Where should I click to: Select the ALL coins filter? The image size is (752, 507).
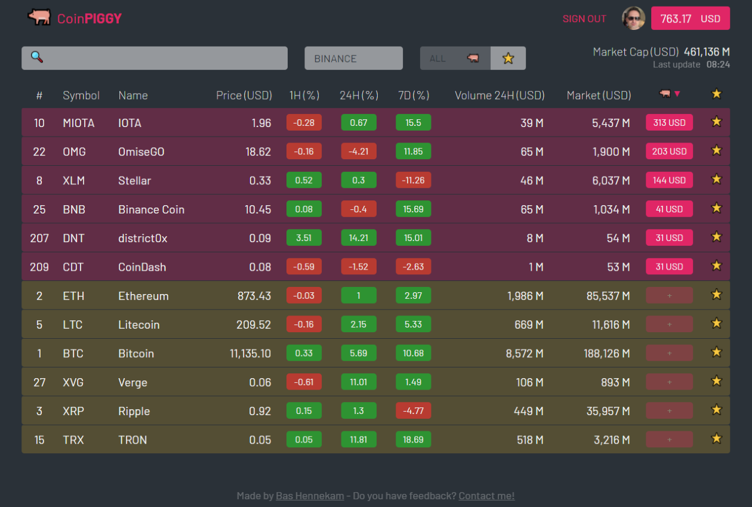(438, 58)
